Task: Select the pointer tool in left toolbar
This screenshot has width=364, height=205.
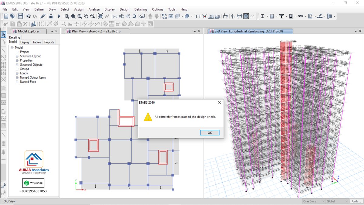Action: click(x=4, y=34)
